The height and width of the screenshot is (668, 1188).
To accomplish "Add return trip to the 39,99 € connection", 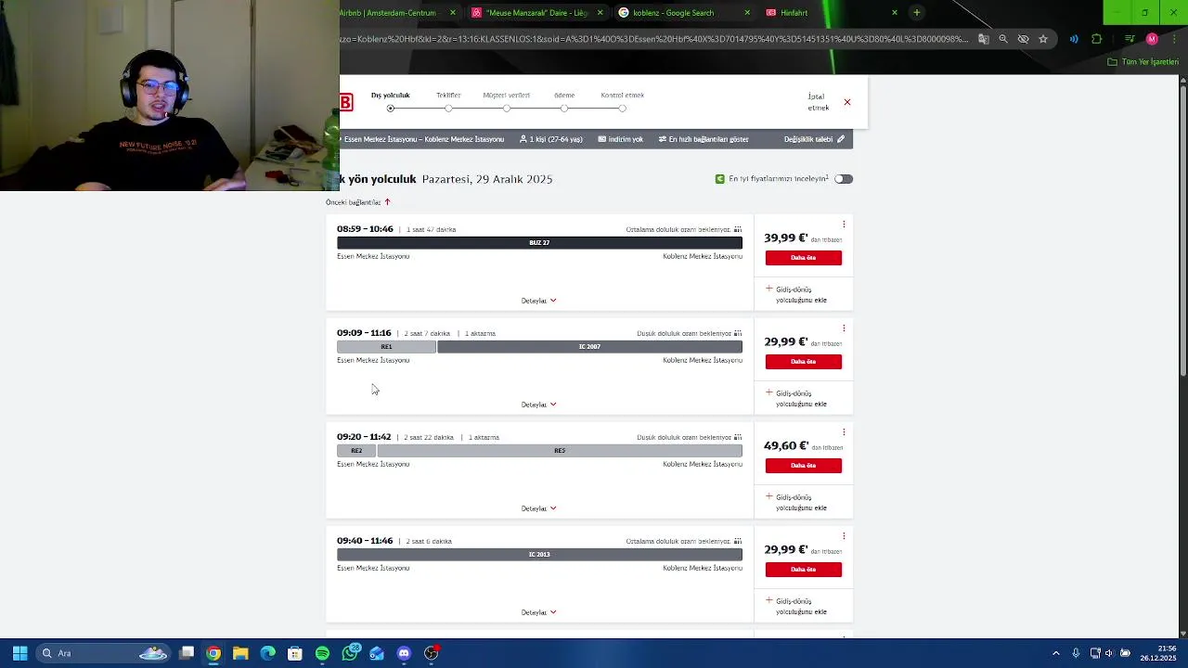I will pyautogui.click(x=796, y=294).
